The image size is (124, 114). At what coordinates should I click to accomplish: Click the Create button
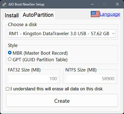click(x=62, y=101)
